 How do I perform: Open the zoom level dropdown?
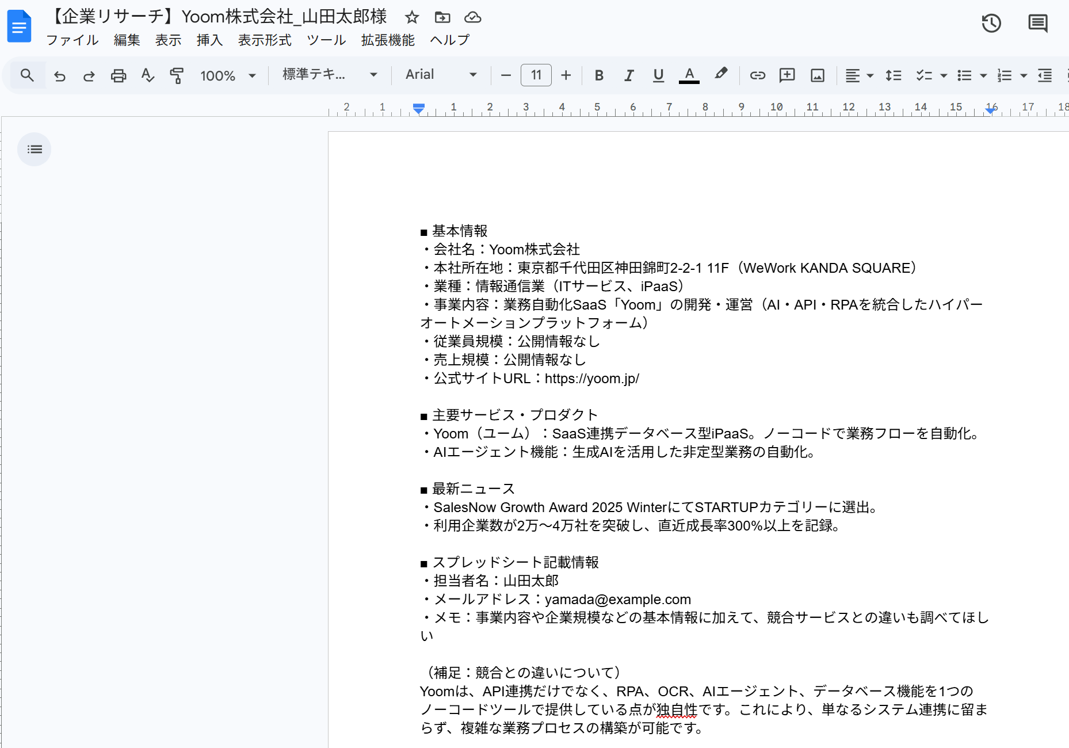pyautogui.click(x=228, y=75)
